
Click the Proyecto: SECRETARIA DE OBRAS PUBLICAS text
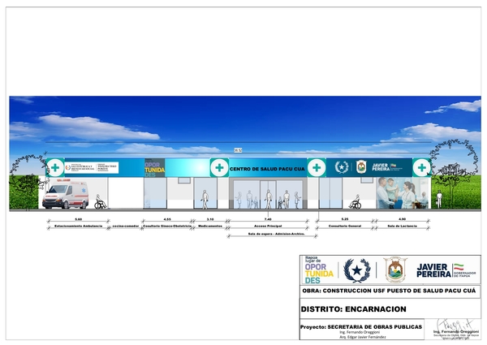click(361, 327)
